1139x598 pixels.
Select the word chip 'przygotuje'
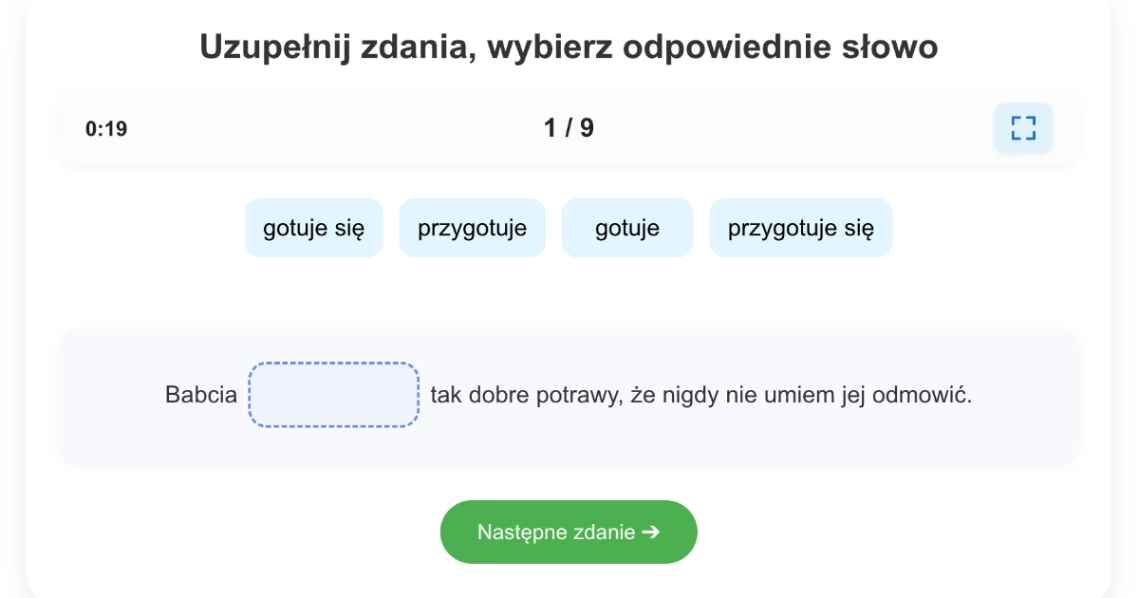click(473, 228)
